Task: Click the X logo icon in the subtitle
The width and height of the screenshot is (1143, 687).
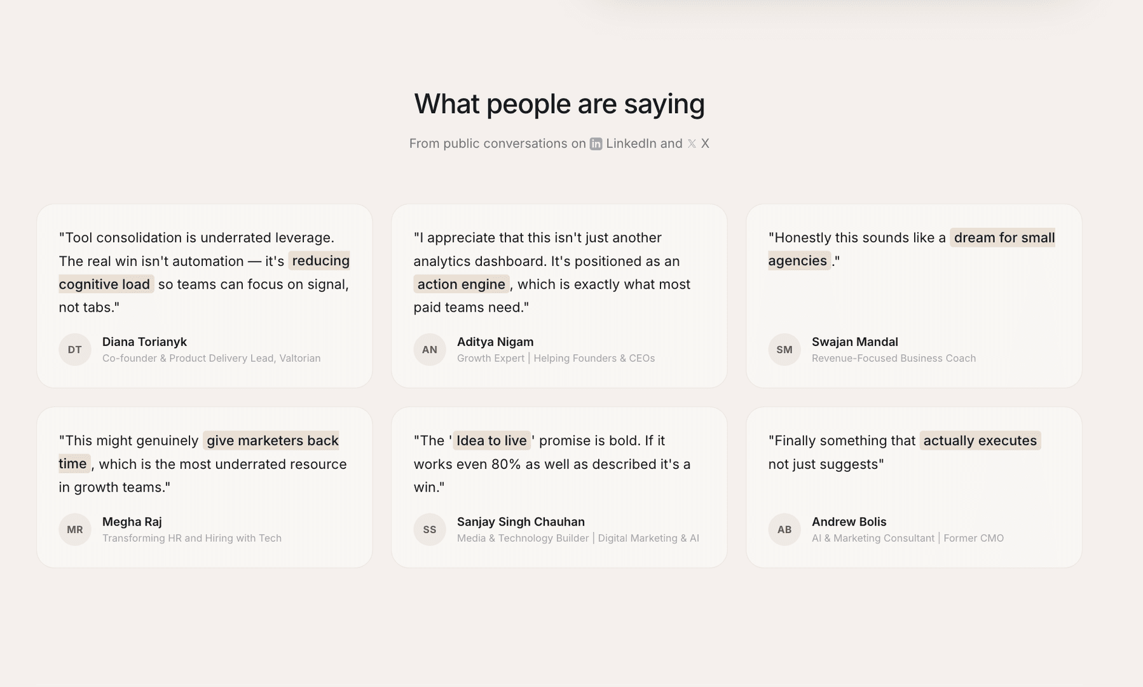Action: (x=692, y=144)
